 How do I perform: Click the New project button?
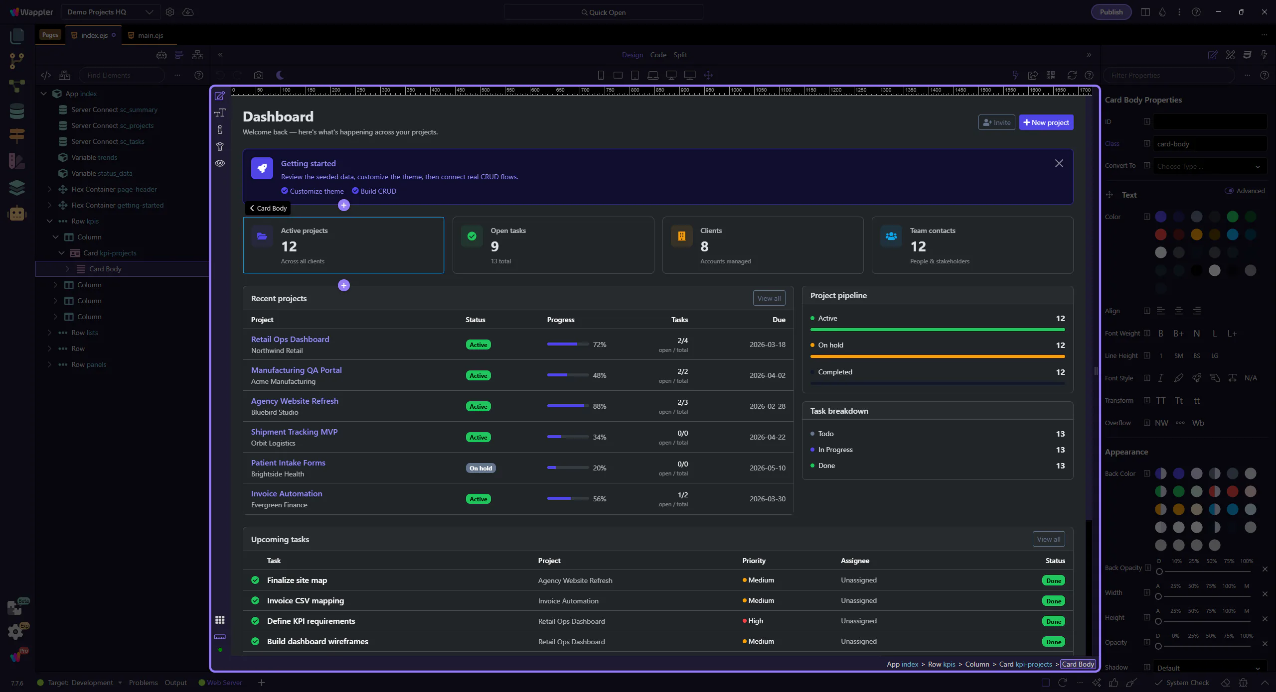[x=1046, y=122]
